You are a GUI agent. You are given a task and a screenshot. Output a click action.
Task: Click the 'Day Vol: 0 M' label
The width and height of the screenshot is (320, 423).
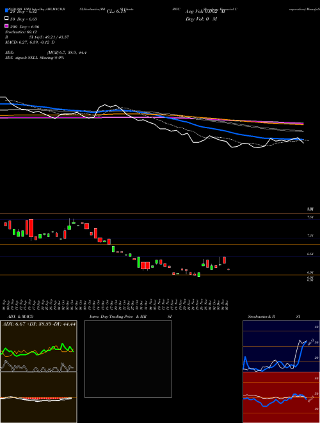click(x=201, y=19)
